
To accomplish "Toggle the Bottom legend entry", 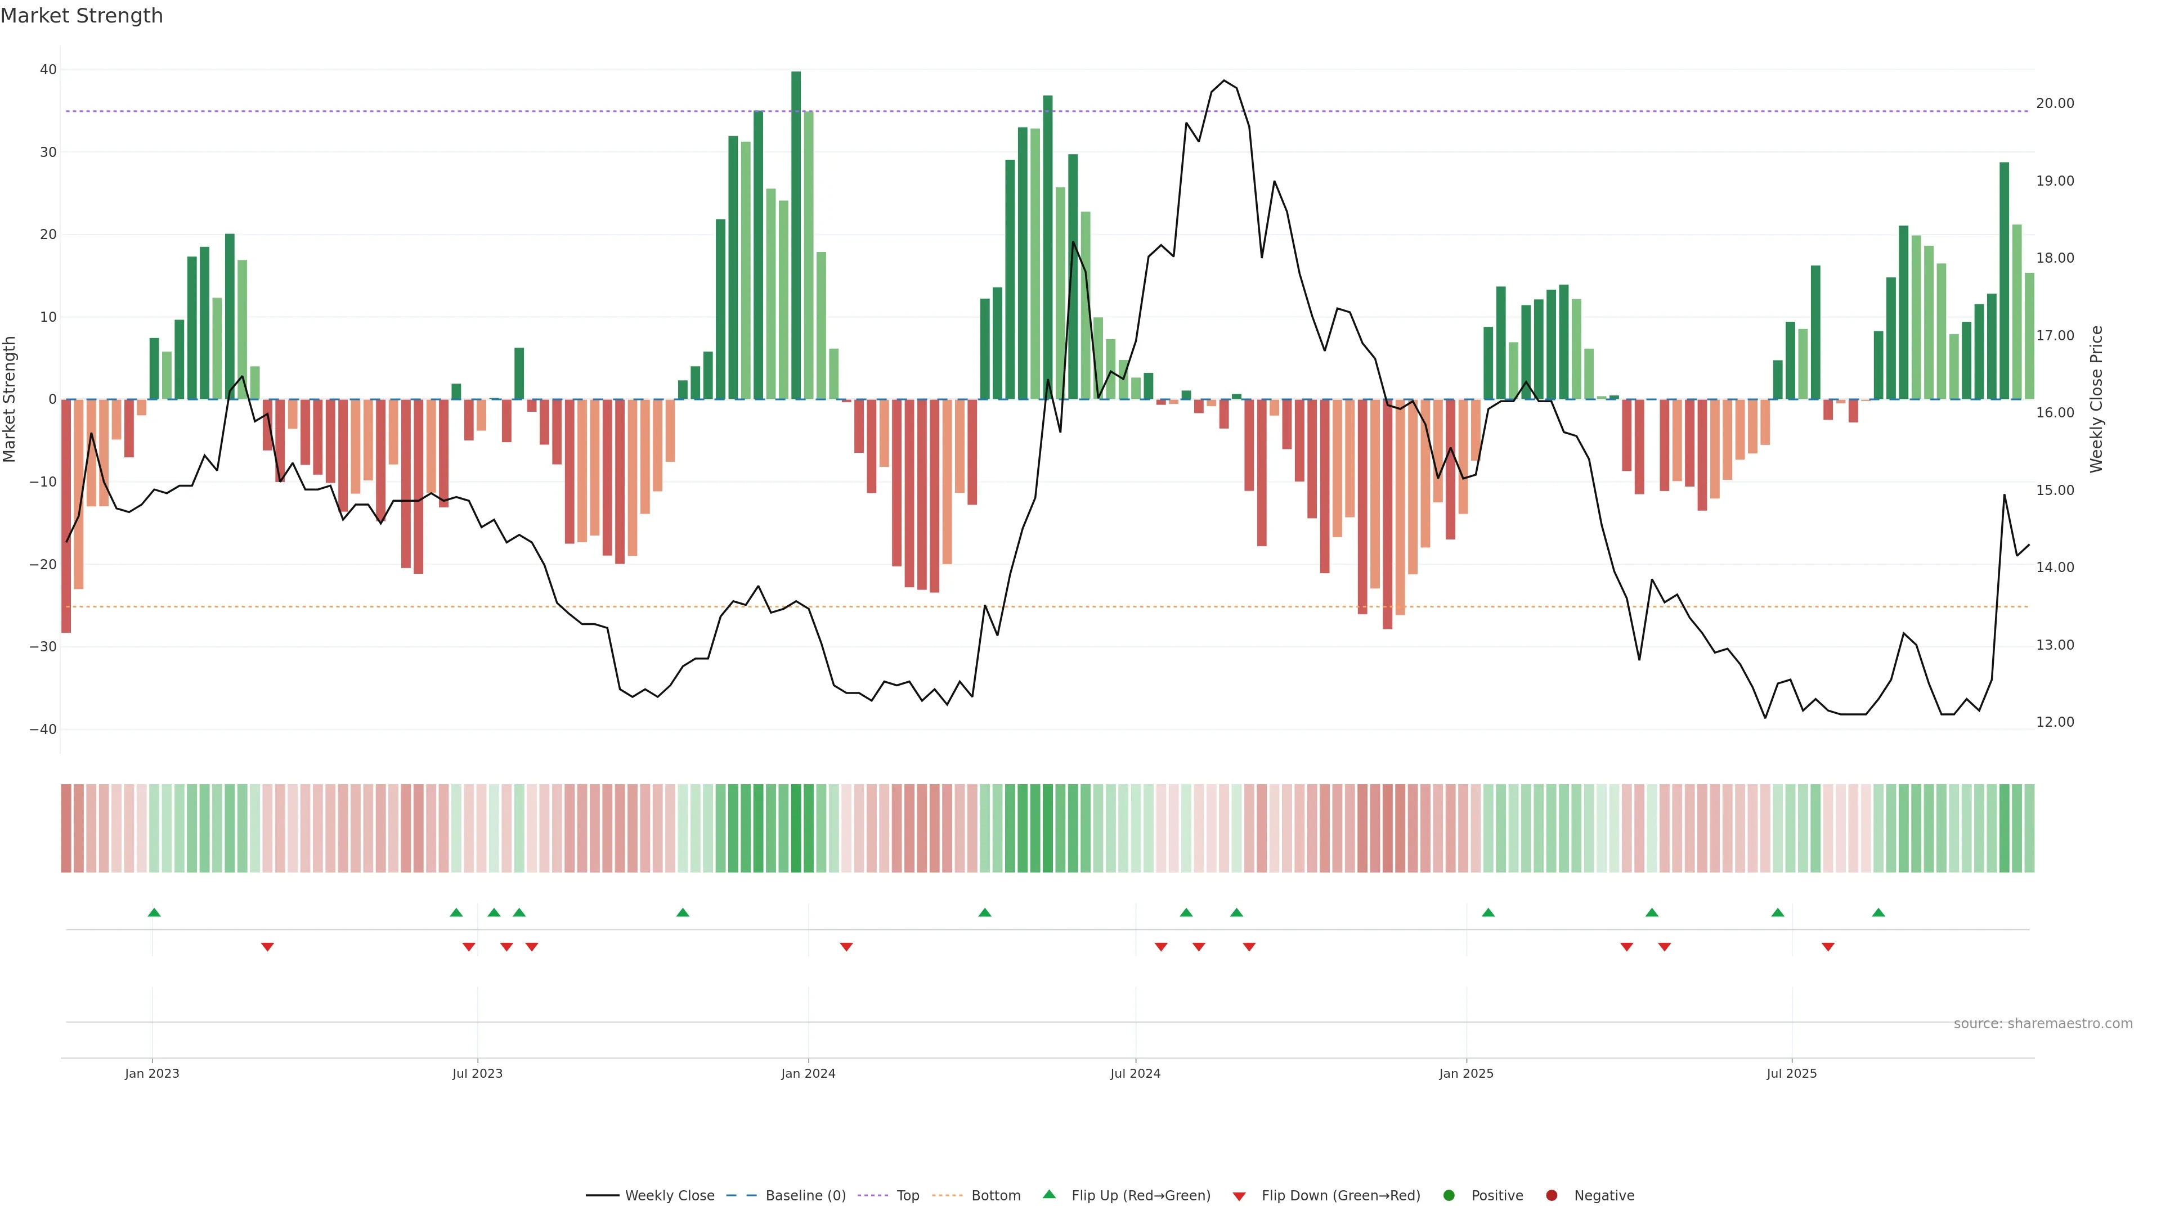I will [x=996, y=1195].
